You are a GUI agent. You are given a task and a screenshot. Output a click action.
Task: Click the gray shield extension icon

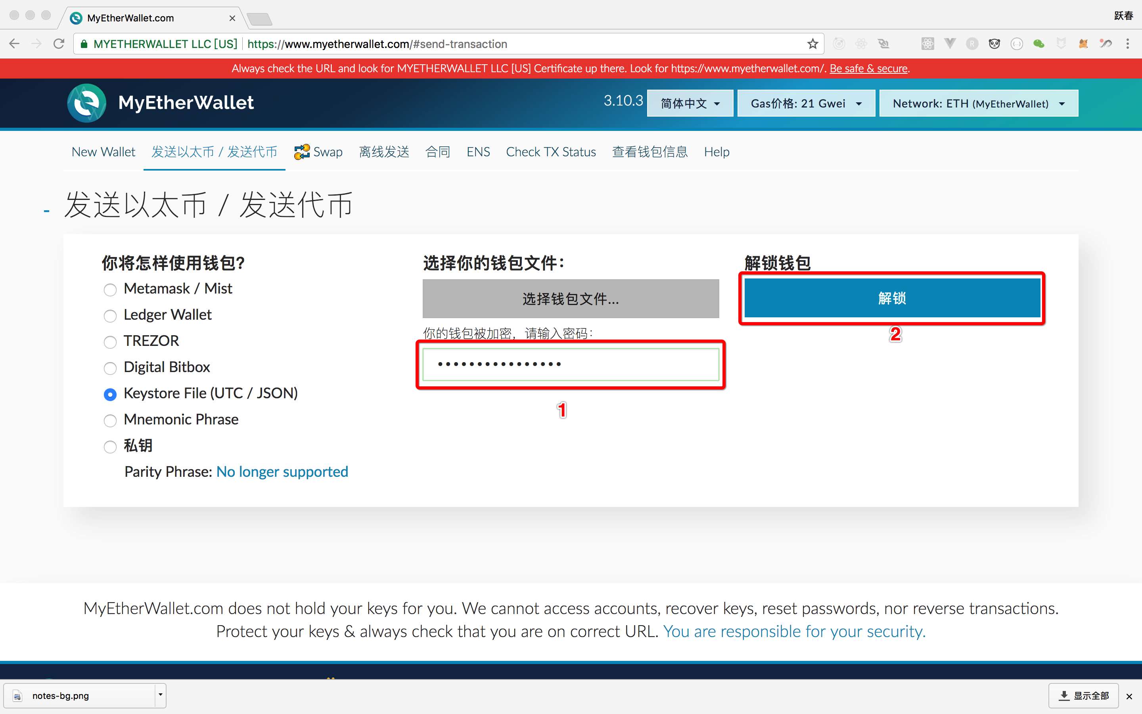(1061, 44)
